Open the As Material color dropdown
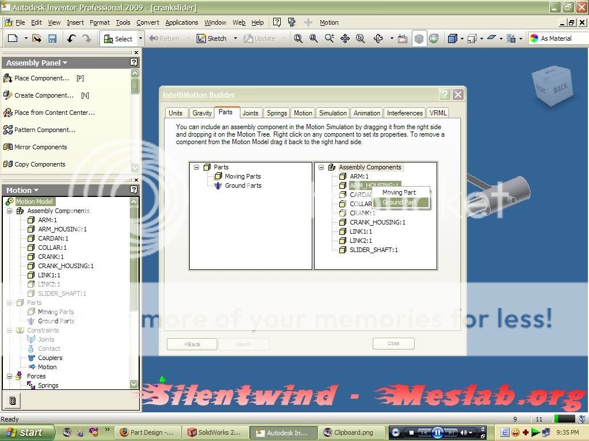The image size is (589, 441). [x=556, y=38]
